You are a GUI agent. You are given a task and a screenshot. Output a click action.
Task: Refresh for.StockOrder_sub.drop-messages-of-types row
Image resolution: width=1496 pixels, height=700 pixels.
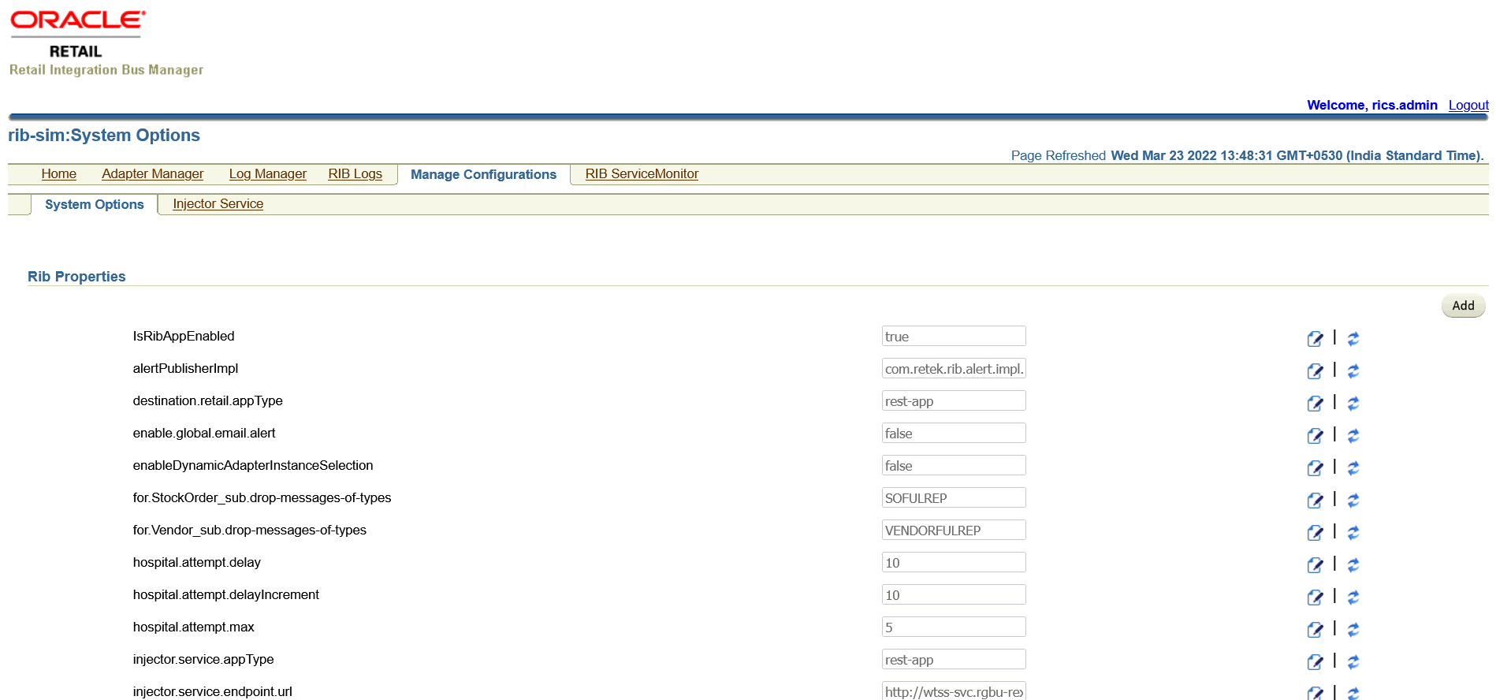point(1353,501)
